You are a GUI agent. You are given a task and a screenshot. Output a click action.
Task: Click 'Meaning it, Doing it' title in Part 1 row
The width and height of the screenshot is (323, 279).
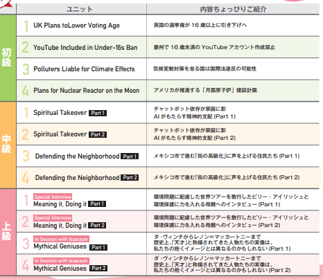point(60,204)
